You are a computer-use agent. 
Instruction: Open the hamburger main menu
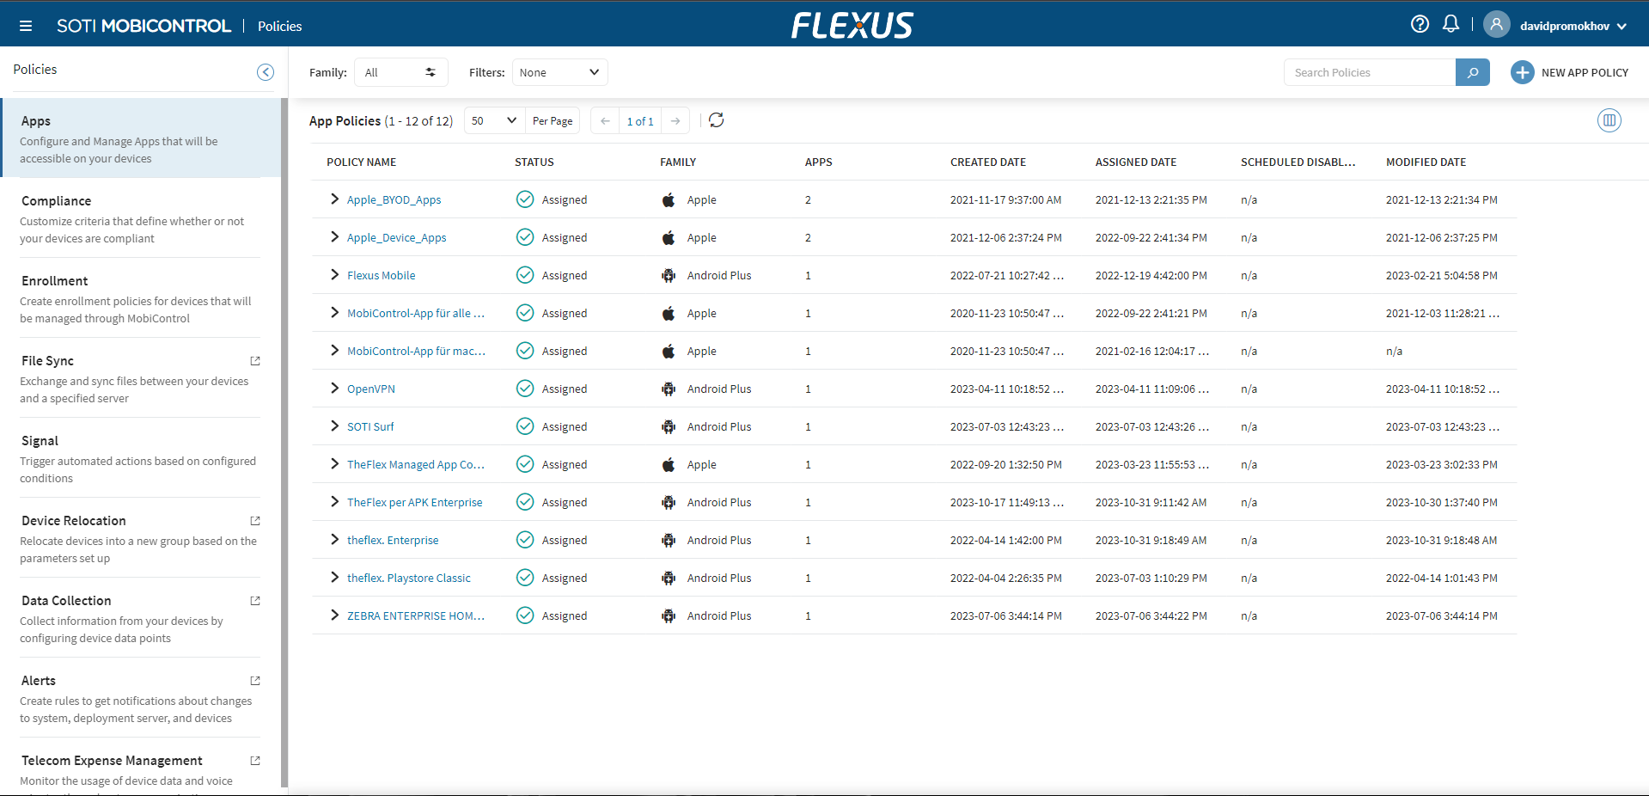(x=26, y=26)
